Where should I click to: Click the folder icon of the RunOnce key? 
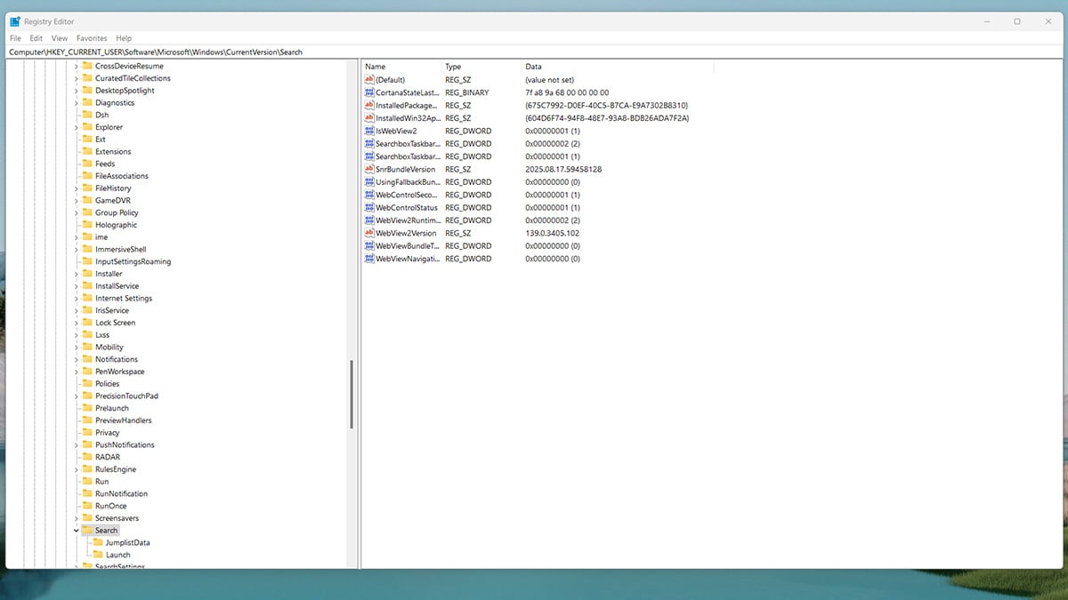87,506
